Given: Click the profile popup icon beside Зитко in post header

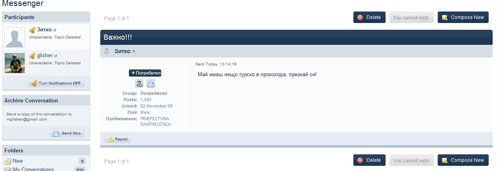Looking at the screenshot, I should (x=134, y=51).
